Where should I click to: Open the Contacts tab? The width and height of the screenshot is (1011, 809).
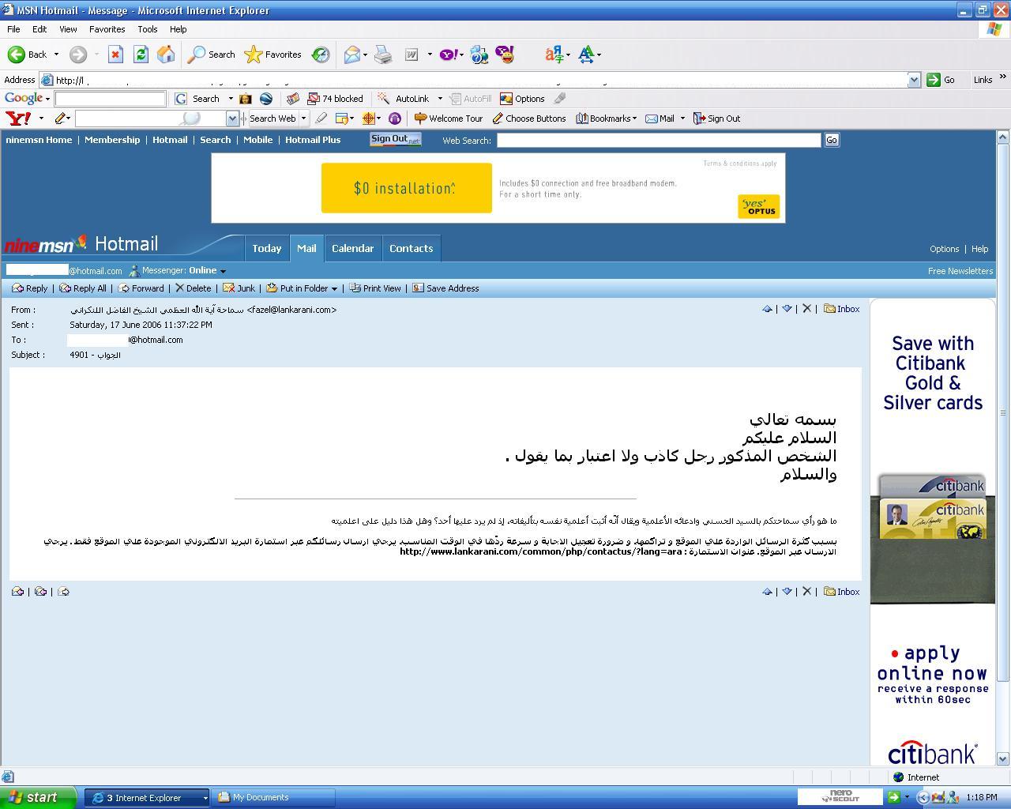click(411, 248)
